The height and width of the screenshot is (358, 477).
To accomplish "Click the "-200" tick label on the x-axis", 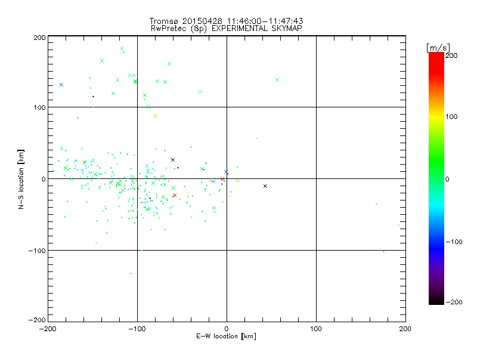I will [48, 329].
